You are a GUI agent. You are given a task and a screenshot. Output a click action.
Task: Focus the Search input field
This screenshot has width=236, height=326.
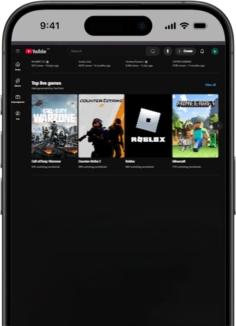coord(106,51)
